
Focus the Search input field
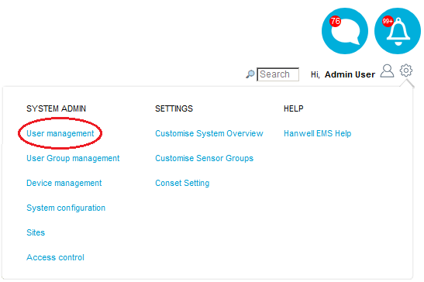(278, 74)
